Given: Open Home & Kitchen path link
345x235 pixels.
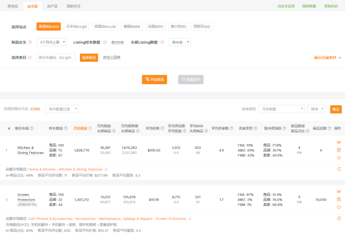Looking at the screenshot, I should (x=42, y=170).
